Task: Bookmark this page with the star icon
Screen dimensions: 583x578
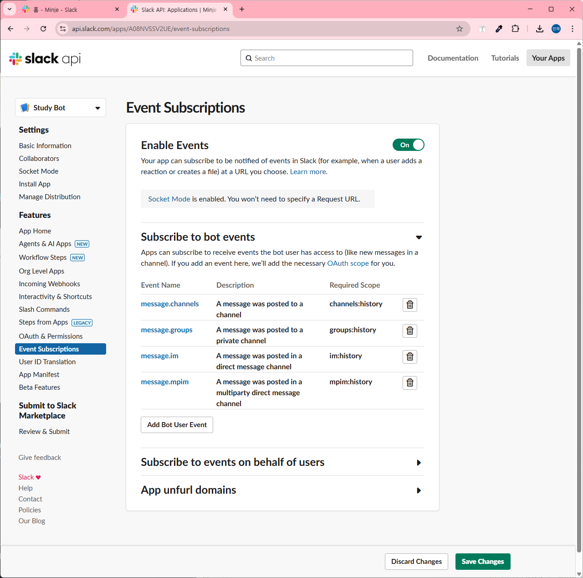Action: coord(460,29)
